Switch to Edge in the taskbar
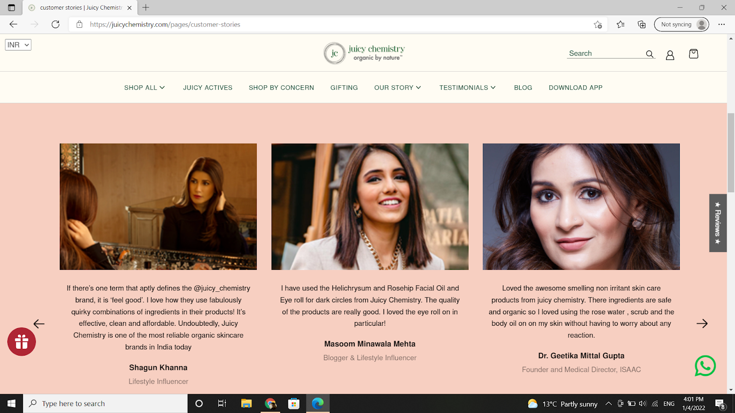 pyautogui.click(x=317, y=403)
